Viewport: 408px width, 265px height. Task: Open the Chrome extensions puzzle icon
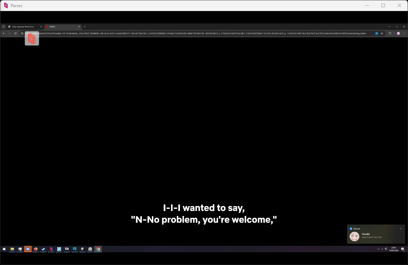click(390, 33)
